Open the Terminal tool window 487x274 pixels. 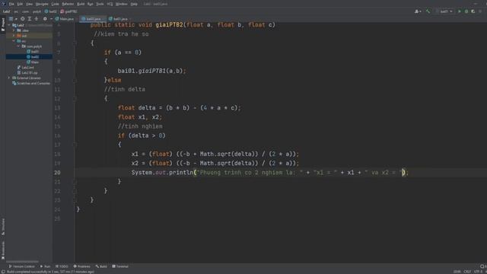[x=120, y=266]
